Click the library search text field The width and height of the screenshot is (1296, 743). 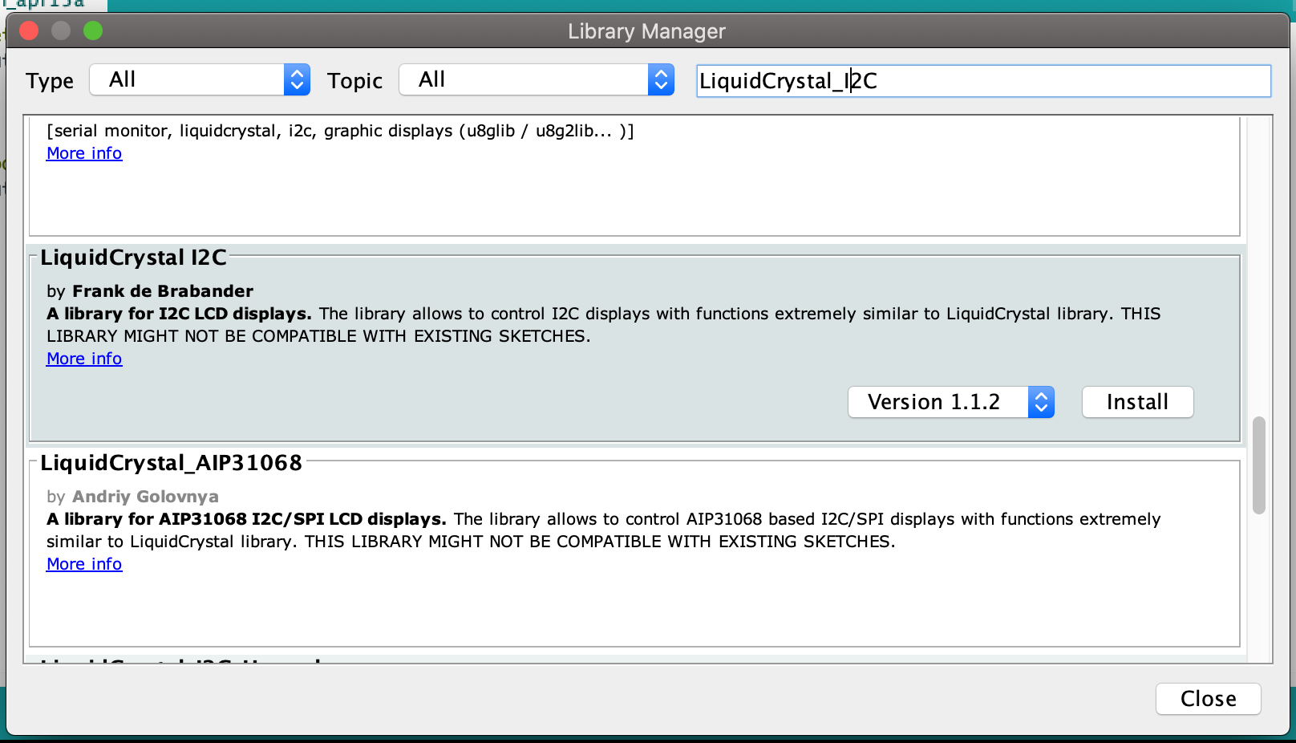(982, 81)
